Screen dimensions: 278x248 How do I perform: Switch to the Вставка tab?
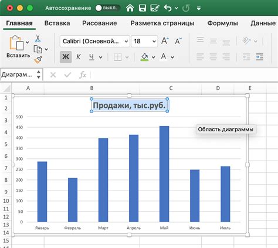pos(57,23)
